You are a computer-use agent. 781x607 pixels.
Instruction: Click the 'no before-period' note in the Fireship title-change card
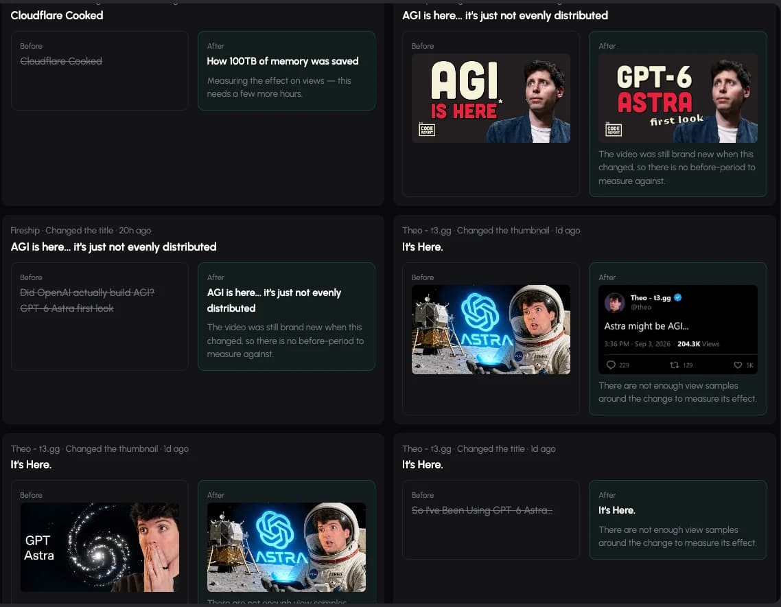click(285, 341)
